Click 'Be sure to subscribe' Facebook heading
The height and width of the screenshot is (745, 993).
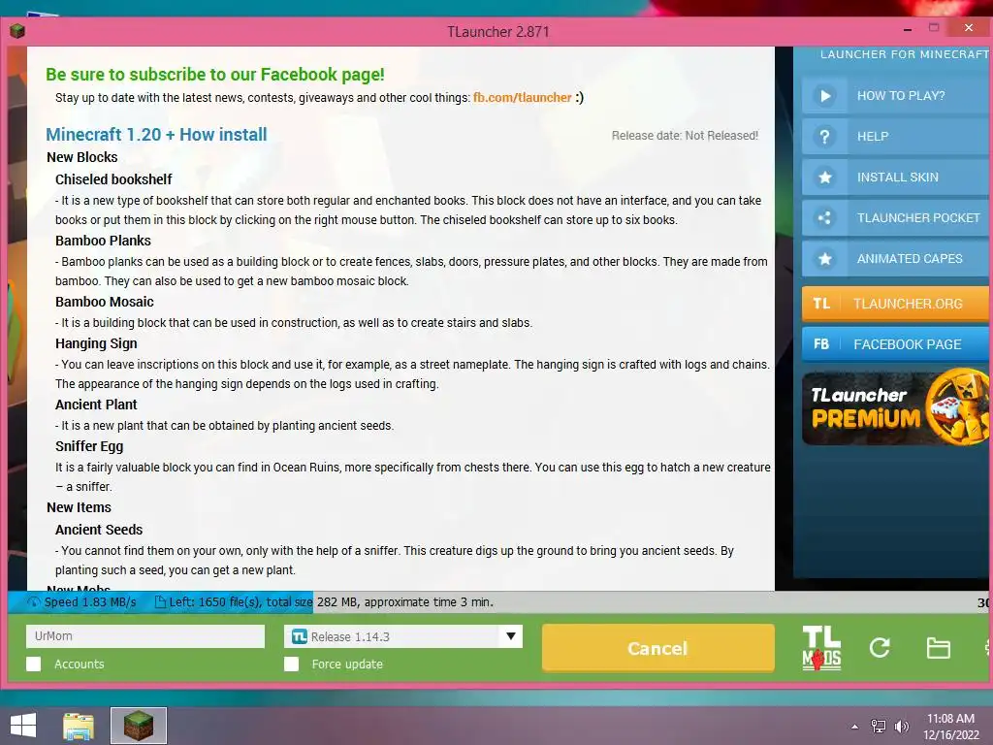(x=214, y=74)
